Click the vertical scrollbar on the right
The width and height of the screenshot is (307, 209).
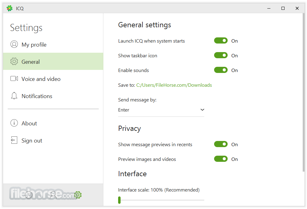click(x=303, y=92)
